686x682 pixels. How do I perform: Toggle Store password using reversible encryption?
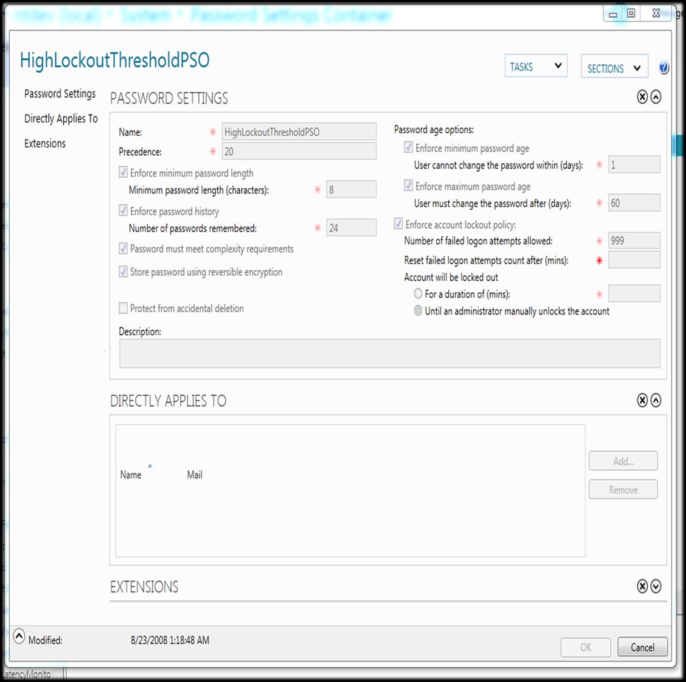click(x=123, y=272)
